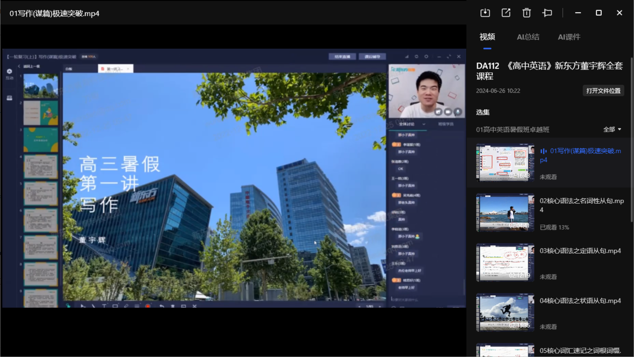This screenshot has width=634, height=357.
Task: Click the title 01写作(谋篇)极速突破.mp4 in list
Action: click(580, 155)
